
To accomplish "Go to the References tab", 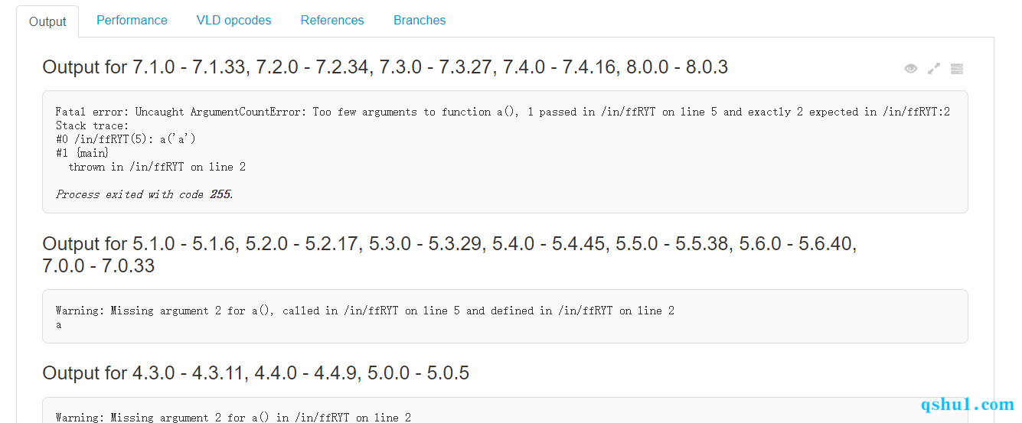I will tap(332, 21).
